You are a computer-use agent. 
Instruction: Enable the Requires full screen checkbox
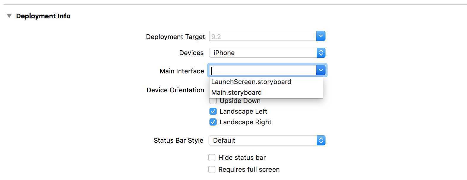pos(212,169)
